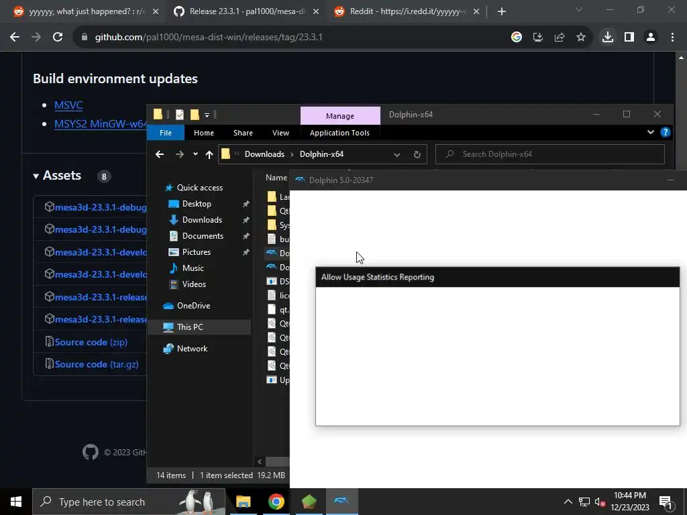Open Chrome from the taskbar
Image resolution: width=687 pixels, height=515 pixels.
276,502
